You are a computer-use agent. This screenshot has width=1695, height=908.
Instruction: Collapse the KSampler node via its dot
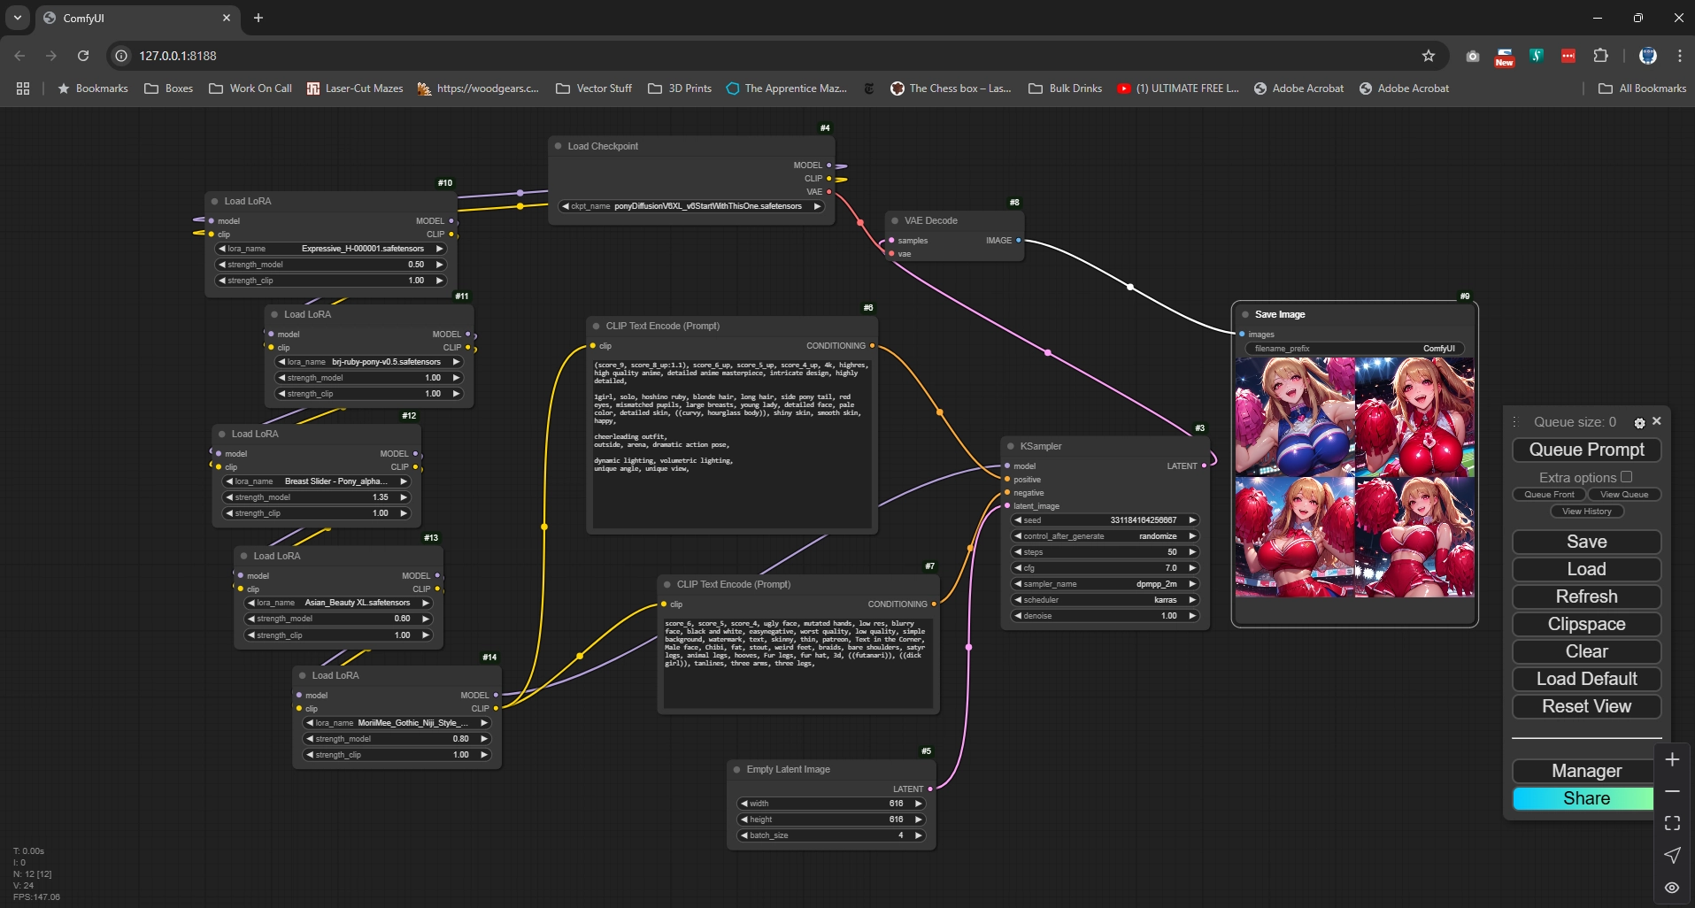point(1011,447)
